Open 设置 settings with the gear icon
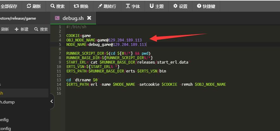The width and height of the screenshot is (280, 131). [180, 6]
